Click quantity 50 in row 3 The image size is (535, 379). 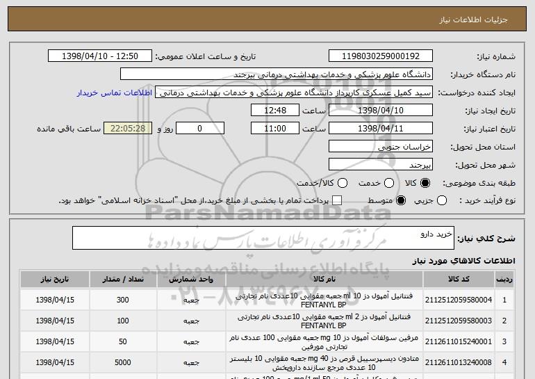(x=123, y=341)
